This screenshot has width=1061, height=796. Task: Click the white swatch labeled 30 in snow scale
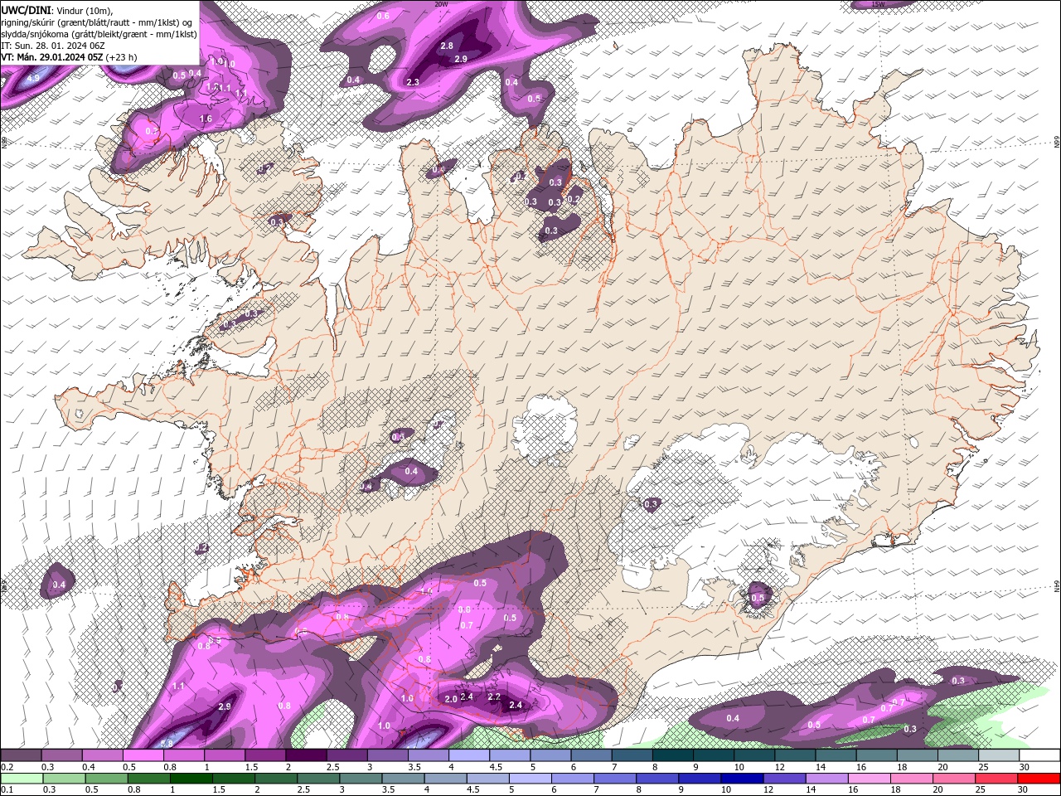click(x=1040, y=755)
